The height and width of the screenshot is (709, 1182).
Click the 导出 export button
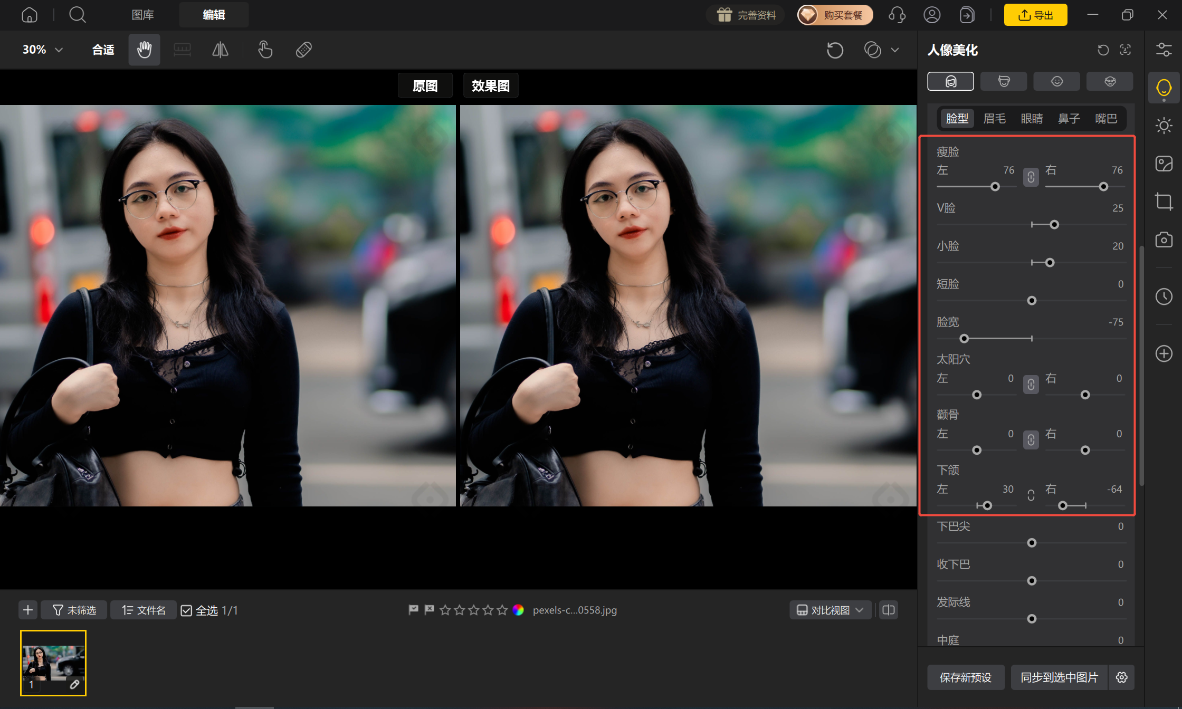click(x=1035, y=15)
